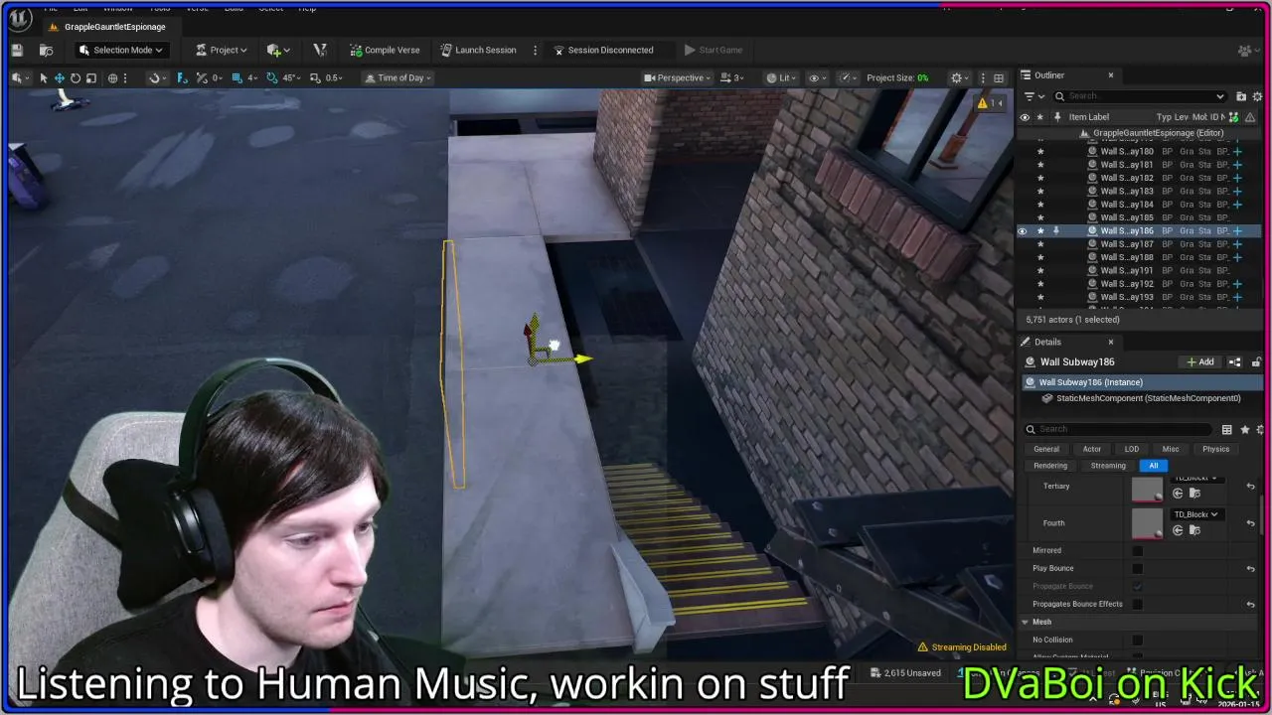Viewport: 1272px width, 715px height.
Task: Select the General filter tab in Details
Action: 1046,449
